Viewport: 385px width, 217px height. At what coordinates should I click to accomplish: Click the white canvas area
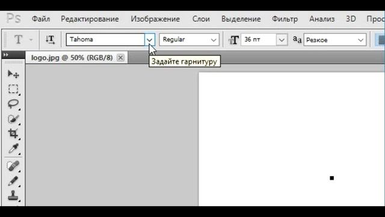[x=292, y=139]
